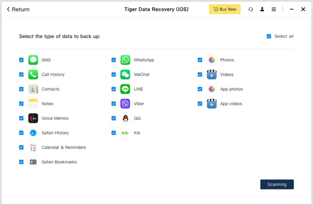Click the Notes icon
Image resolution: width=313 pixels, height=205 pixels.
[33, 104]
